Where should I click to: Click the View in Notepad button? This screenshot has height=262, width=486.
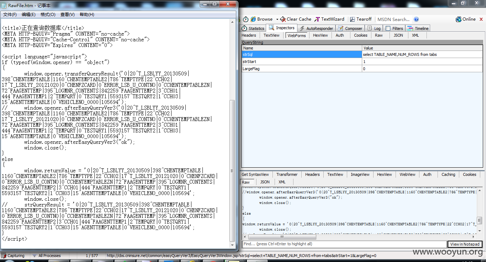point(465,244)
